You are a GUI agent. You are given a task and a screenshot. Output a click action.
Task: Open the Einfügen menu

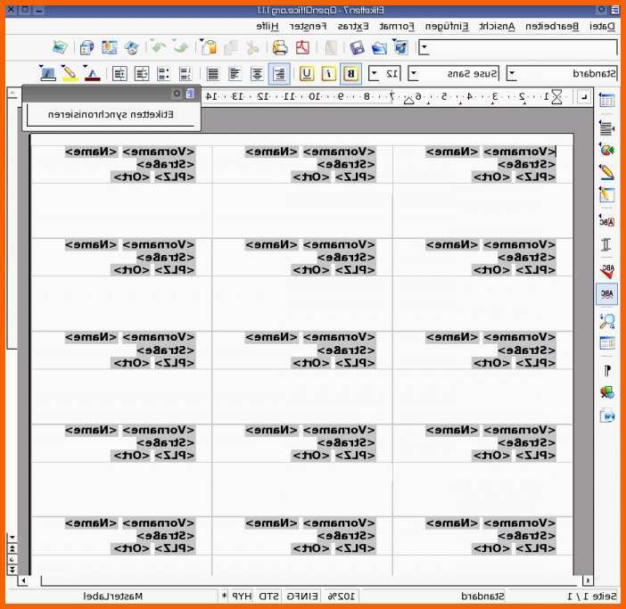pos(447,27)
